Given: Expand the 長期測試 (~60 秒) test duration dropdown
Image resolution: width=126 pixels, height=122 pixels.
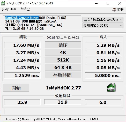Looking at the screenshot, I should tap(103, 26).
